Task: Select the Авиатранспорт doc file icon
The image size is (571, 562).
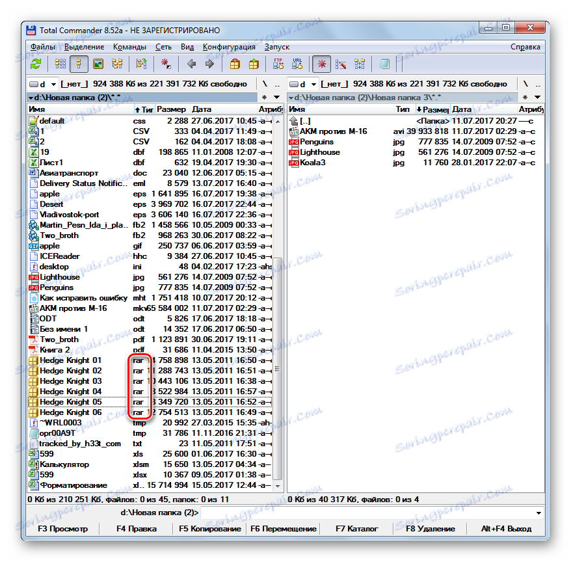Action: (34, 173)
